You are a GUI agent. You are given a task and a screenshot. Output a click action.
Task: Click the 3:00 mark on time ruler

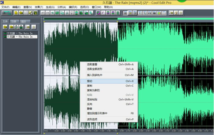click(161, 131)
